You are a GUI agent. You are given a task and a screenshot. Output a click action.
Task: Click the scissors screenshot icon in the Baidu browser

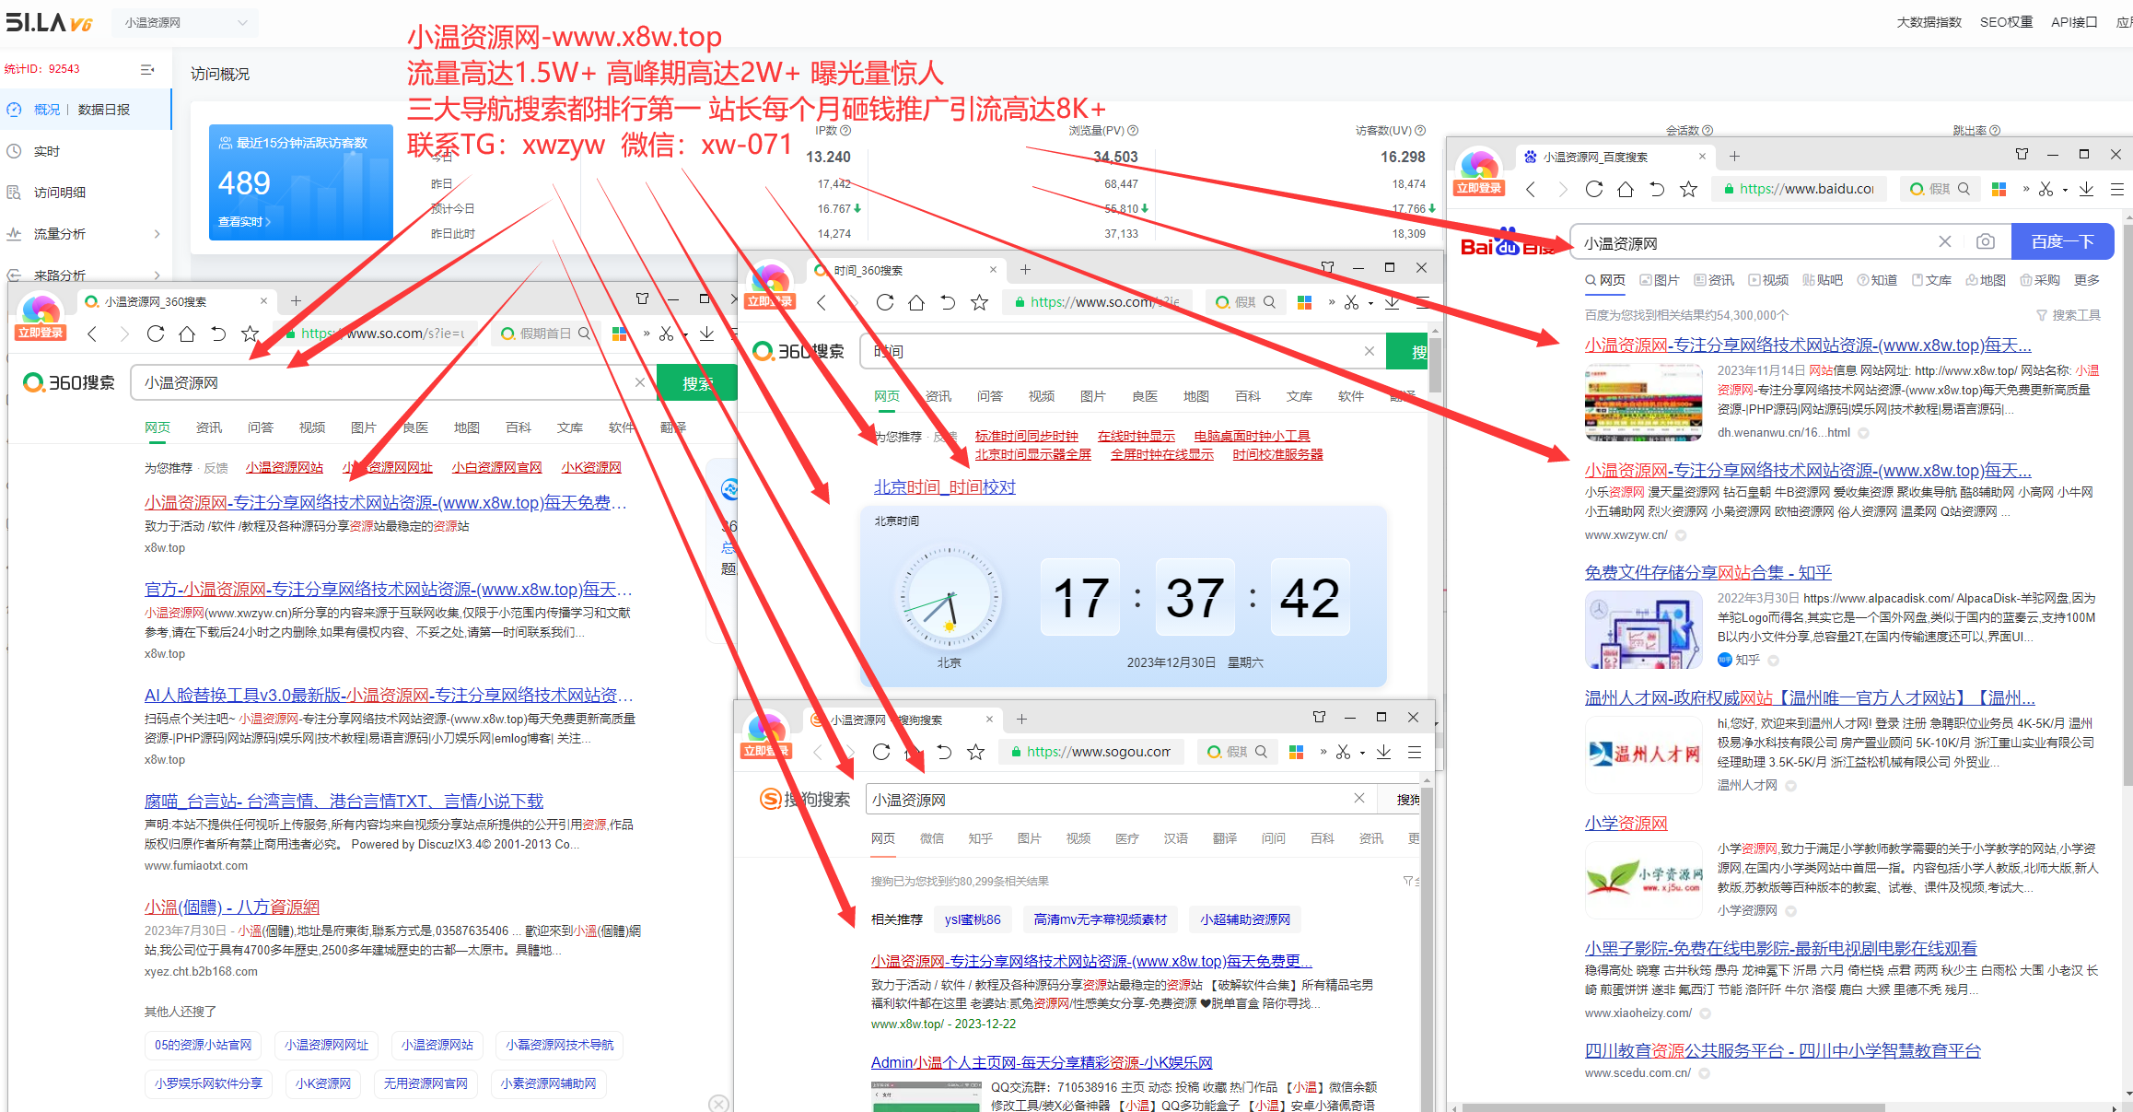pyautogui.click(x=2046, y=189)
